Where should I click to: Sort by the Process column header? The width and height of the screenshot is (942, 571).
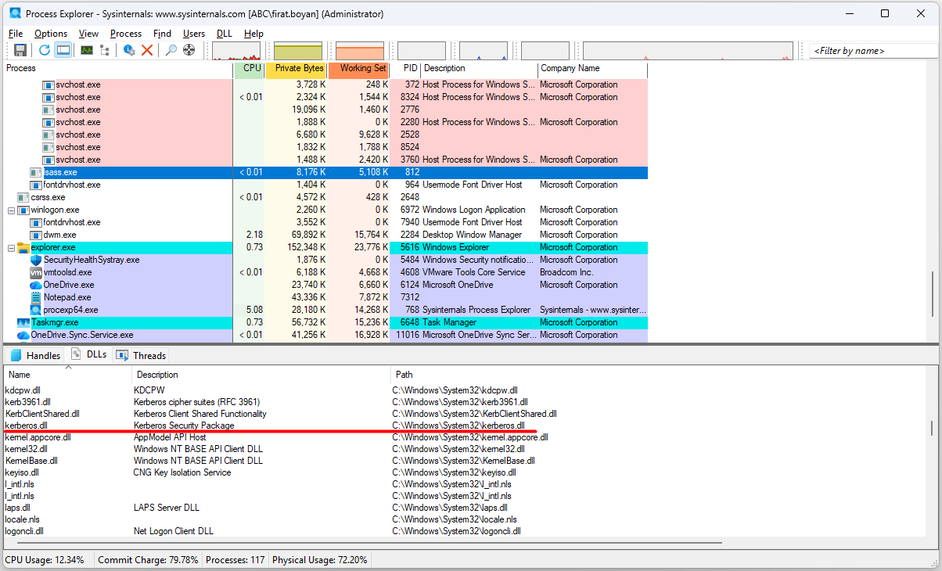(117, 69)
